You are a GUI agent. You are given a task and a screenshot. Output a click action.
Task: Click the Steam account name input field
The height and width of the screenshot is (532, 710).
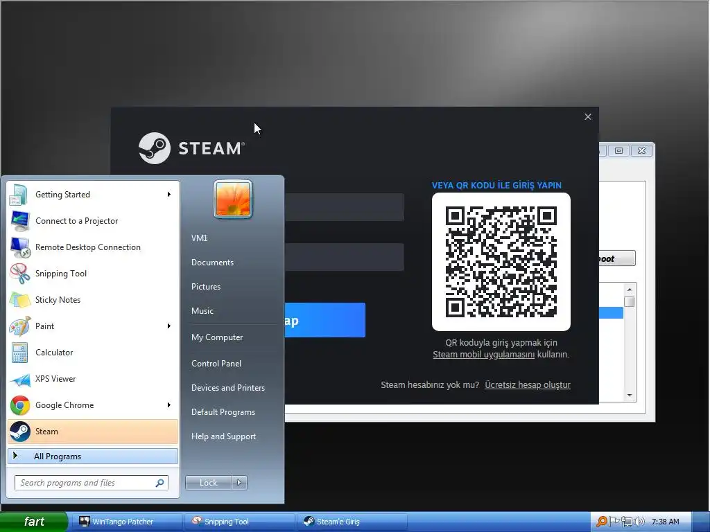pos(345,207)
